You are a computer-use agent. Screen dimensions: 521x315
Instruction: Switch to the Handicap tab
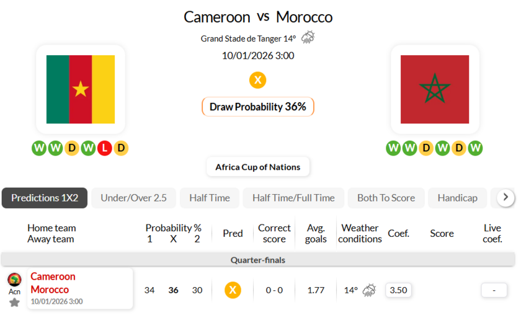[x=457, y=198]
